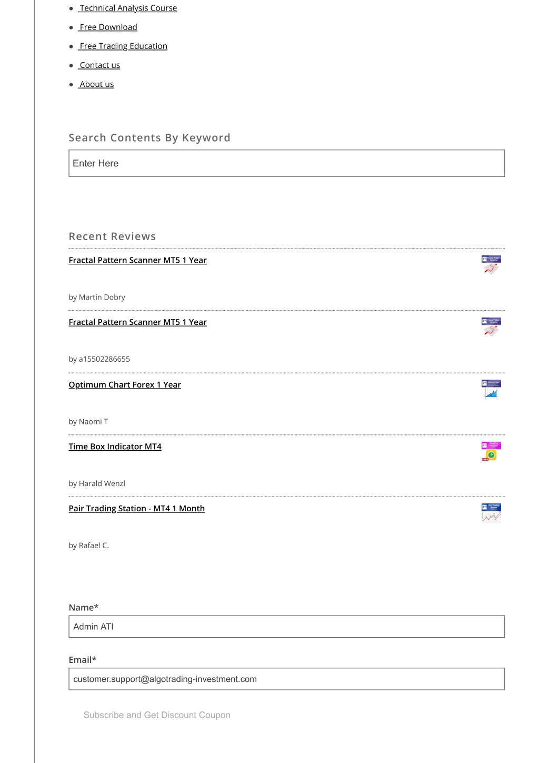Open Fractal Pattern Scanner review by Martin Dobry

pos(138,260)
